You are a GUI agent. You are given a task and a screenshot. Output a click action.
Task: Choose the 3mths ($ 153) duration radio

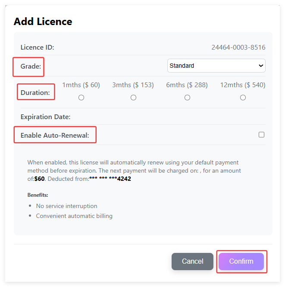[133, 98]
